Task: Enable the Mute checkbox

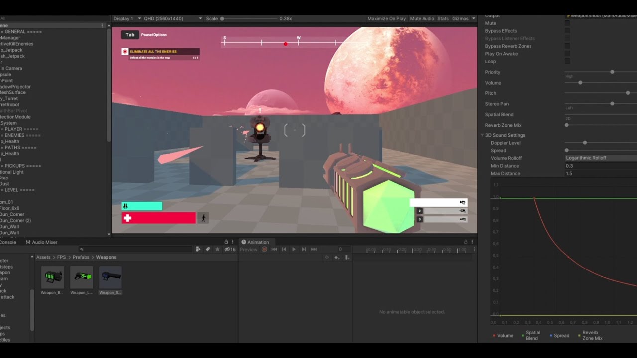Action: point(567,23)
